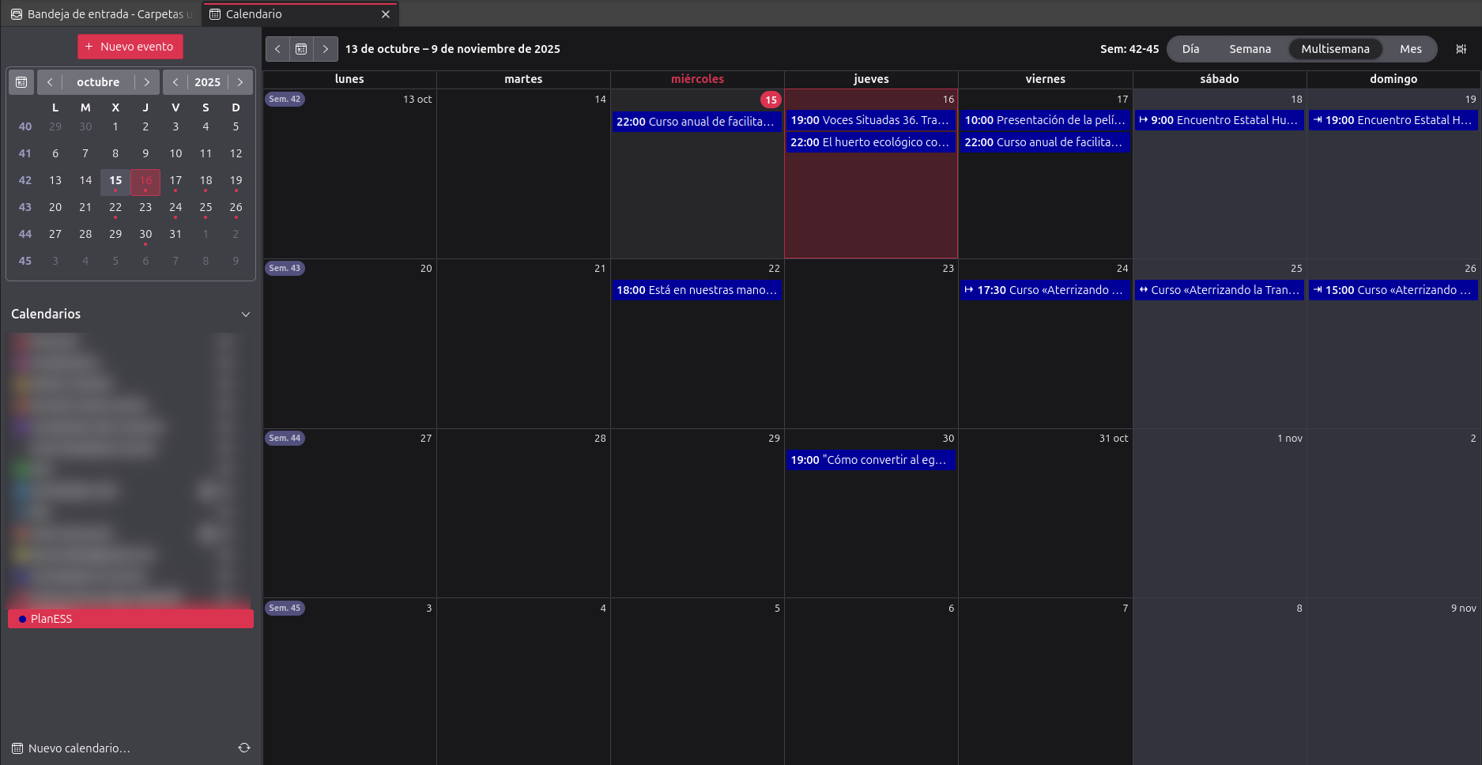
Task: Open the 2025 year selector
Action: [207, 82]
